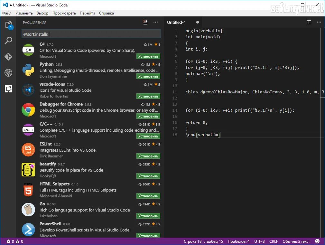Open the Explorer view in activity bar
Screen dimensions: 325x245
[8, 25]
